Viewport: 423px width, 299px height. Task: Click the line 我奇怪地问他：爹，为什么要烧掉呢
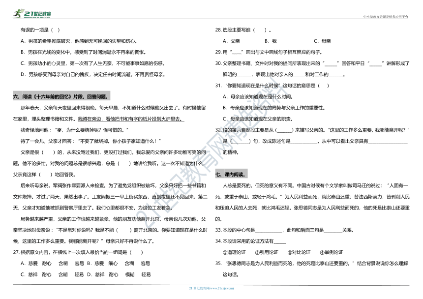74,130
